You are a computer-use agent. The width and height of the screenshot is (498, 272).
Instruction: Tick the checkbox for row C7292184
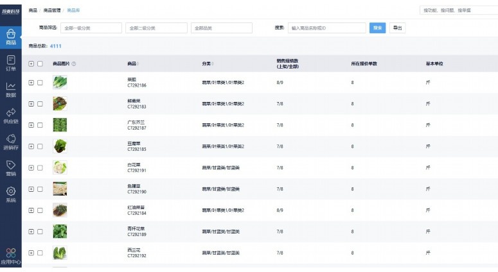pyautogui.click(x=40, y=210)
